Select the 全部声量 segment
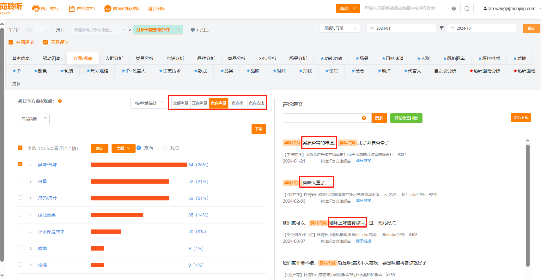Screen dimensions: 541x279 [x=181, y=103]
